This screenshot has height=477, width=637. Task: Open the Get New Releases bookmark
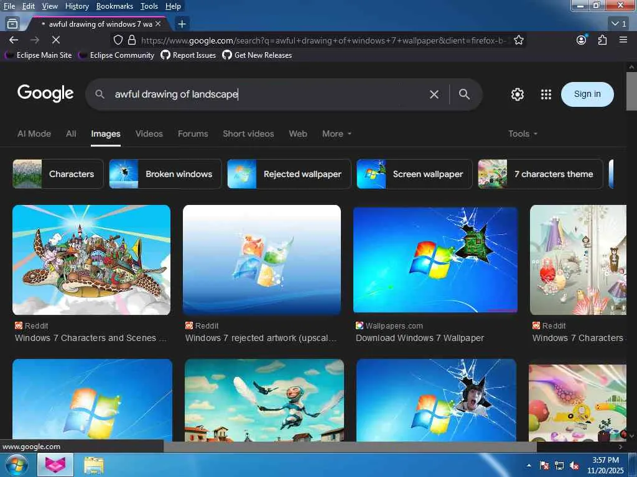pyautogui.click(x=257, y=55)
